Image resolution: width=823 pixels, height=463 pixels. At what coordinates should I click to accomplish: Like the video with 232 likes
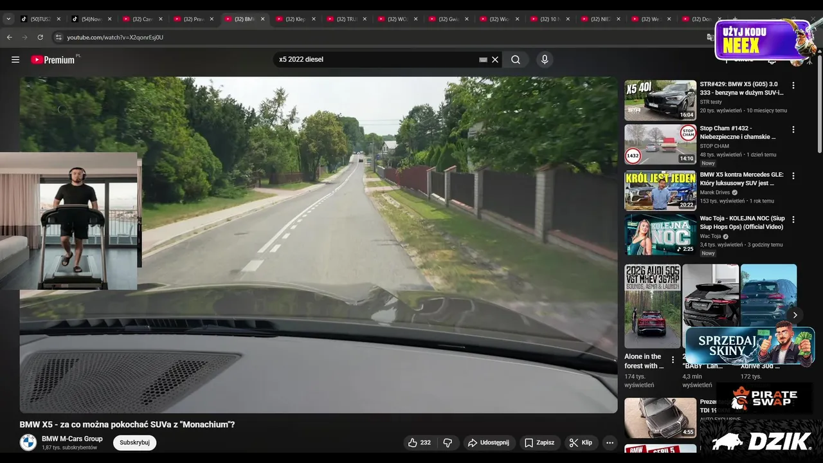tap(419, 442)
